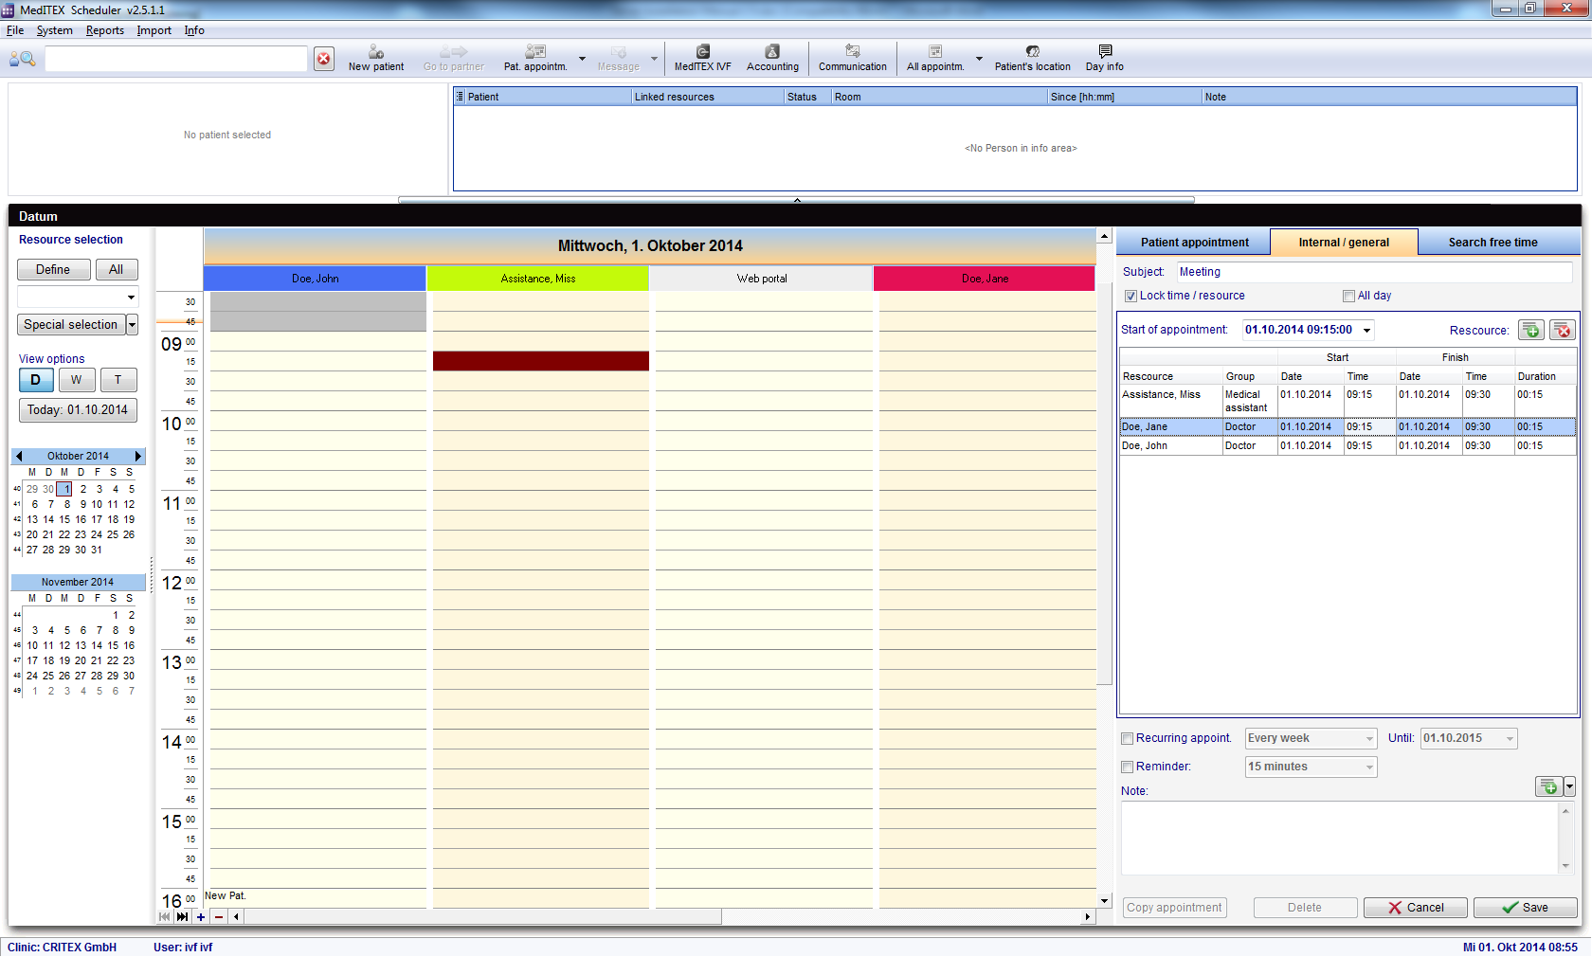Click the Define button

pos(53,270)
